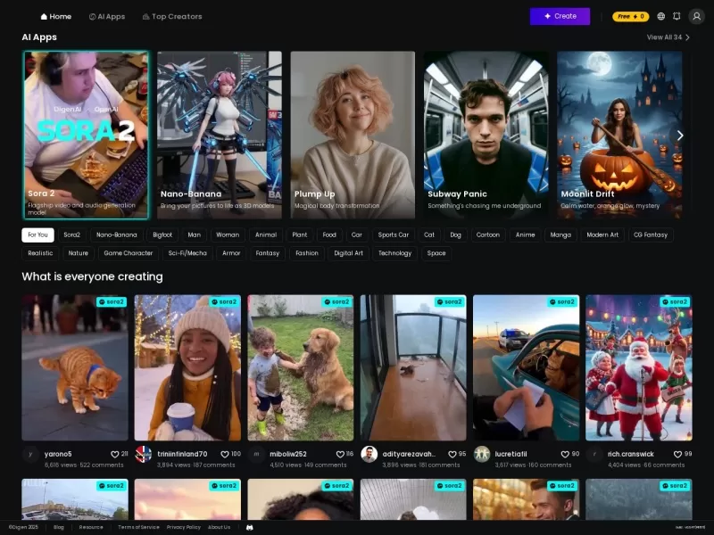Expand View All 34 AI apps
Image resolution: width=714 pixels, height=535 pixels.
tap(668, 37)
